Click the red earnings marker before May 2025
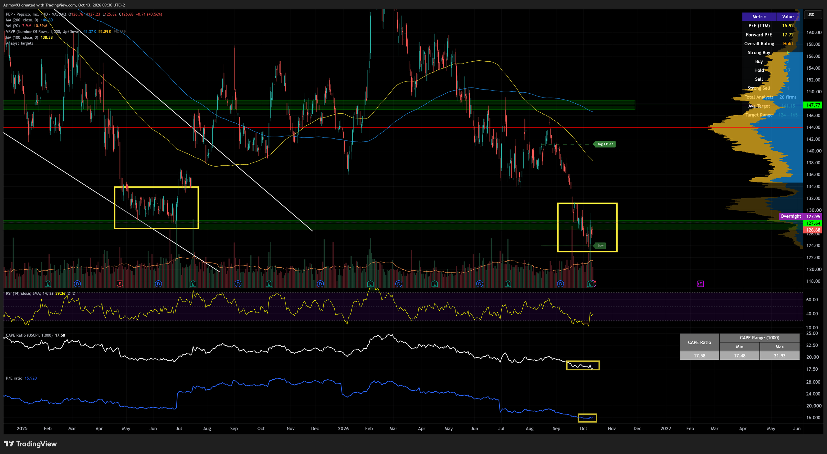Image resolution: width=827 pixels, height=454 pixels. (120, 284)
